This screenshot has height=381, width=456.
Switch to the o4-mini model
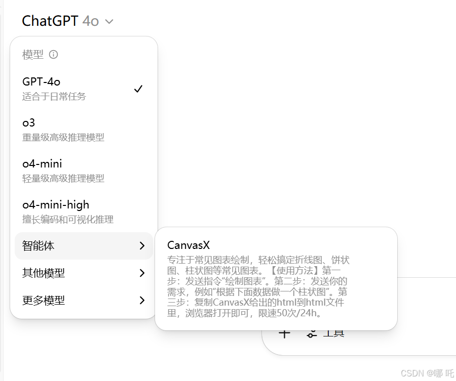click(x=84, y=171)
